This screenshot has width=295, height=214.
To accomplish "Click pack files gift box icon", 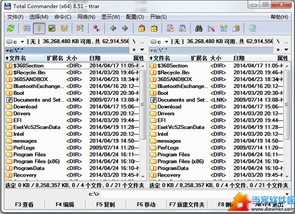I will [142, 28].
